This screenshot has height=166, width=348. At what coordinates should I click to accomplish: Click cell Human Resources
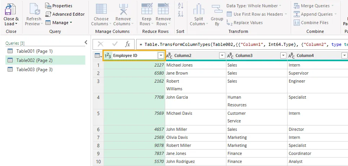pos(257,101)
